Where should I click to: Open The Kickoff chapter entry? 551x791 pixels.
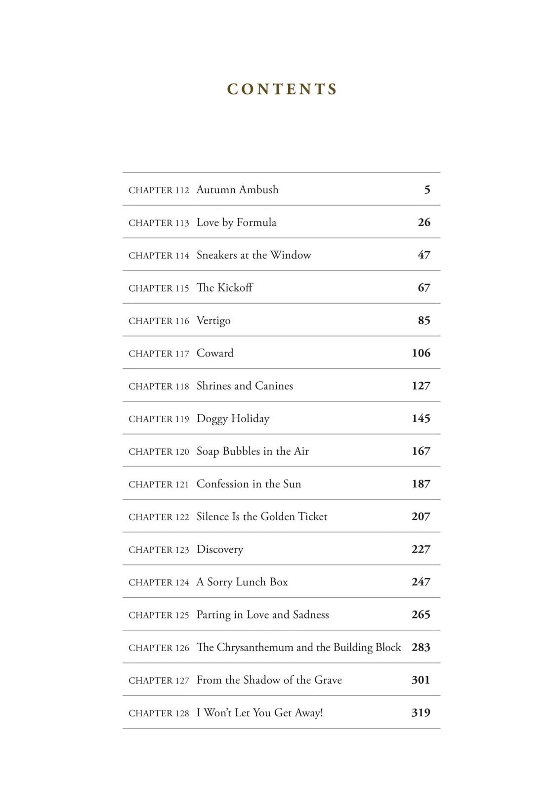pos(281,287)
